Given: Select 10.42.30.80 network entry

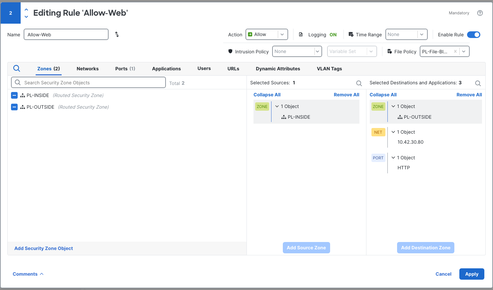Looking at the screenshot, I should click(410, 142).
